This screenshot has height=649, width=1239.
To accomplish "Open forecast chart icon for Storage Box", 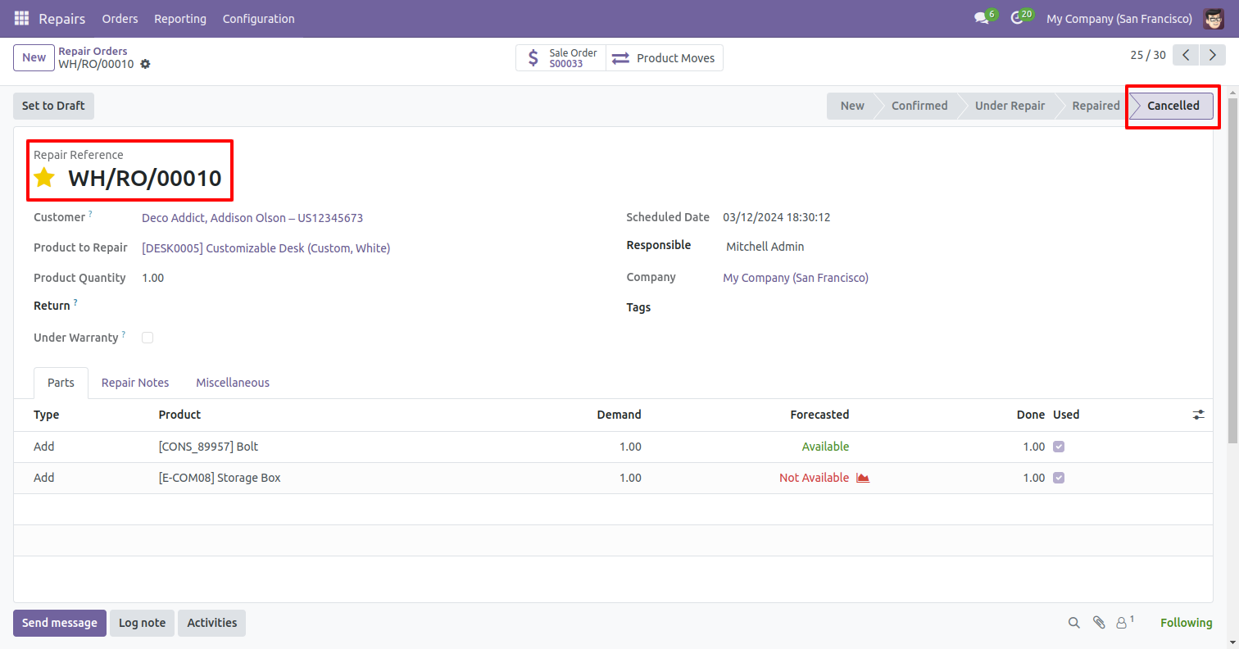I will [x=862, y=478].
